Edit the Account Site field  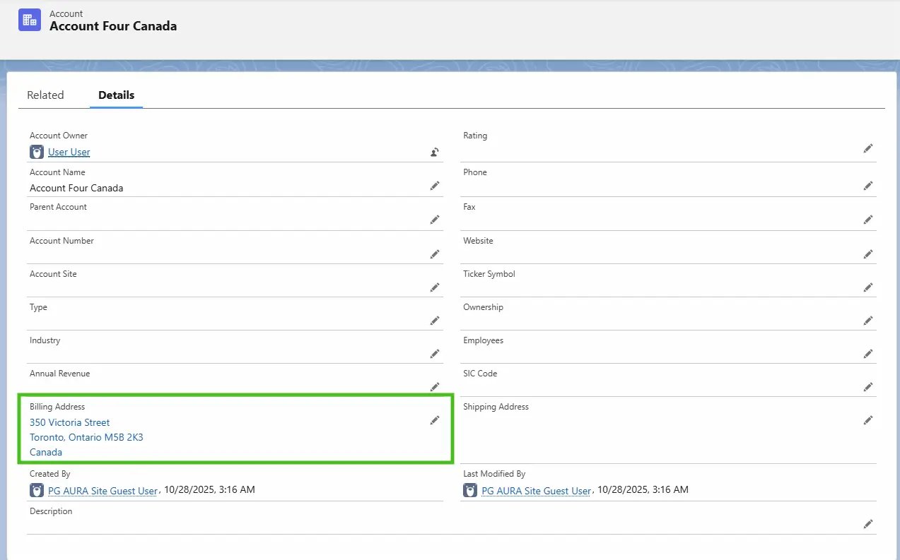point(435,287)
